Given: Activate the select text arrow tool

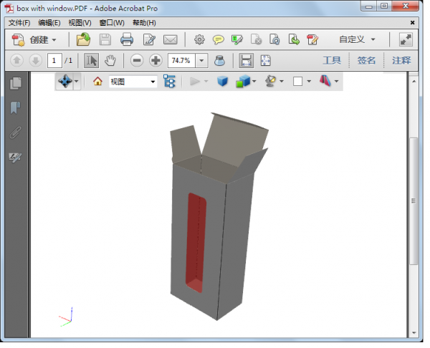Looking at the screenshot, I should pos(91,61).
